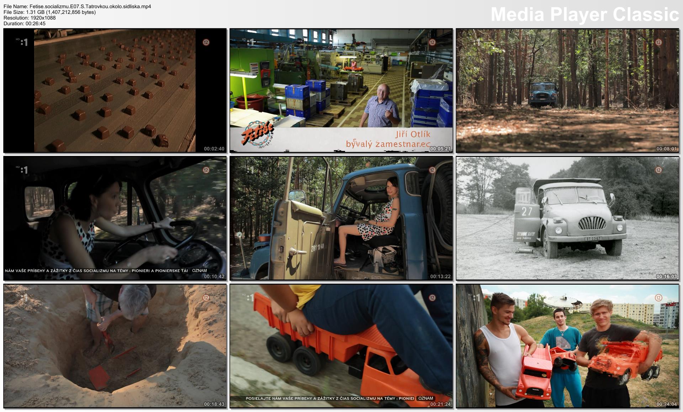Click the age rating 12 badge on the black-and-white truck frame
The image size is (683, 412).
pos(658,170)
